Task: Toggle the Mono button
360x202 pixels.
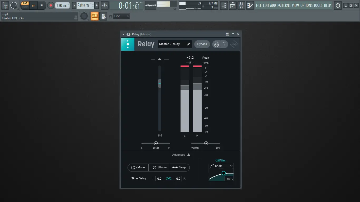Action: click(138, 168)
